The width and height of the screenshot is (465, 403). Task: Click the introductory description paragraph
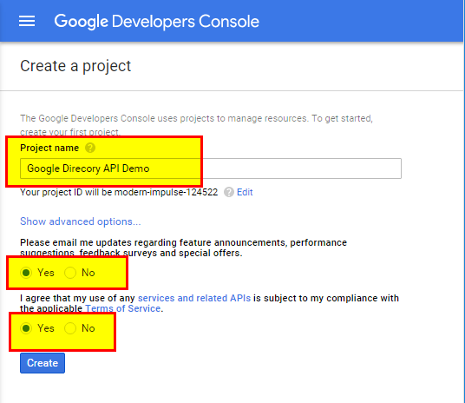coord(196,125)
